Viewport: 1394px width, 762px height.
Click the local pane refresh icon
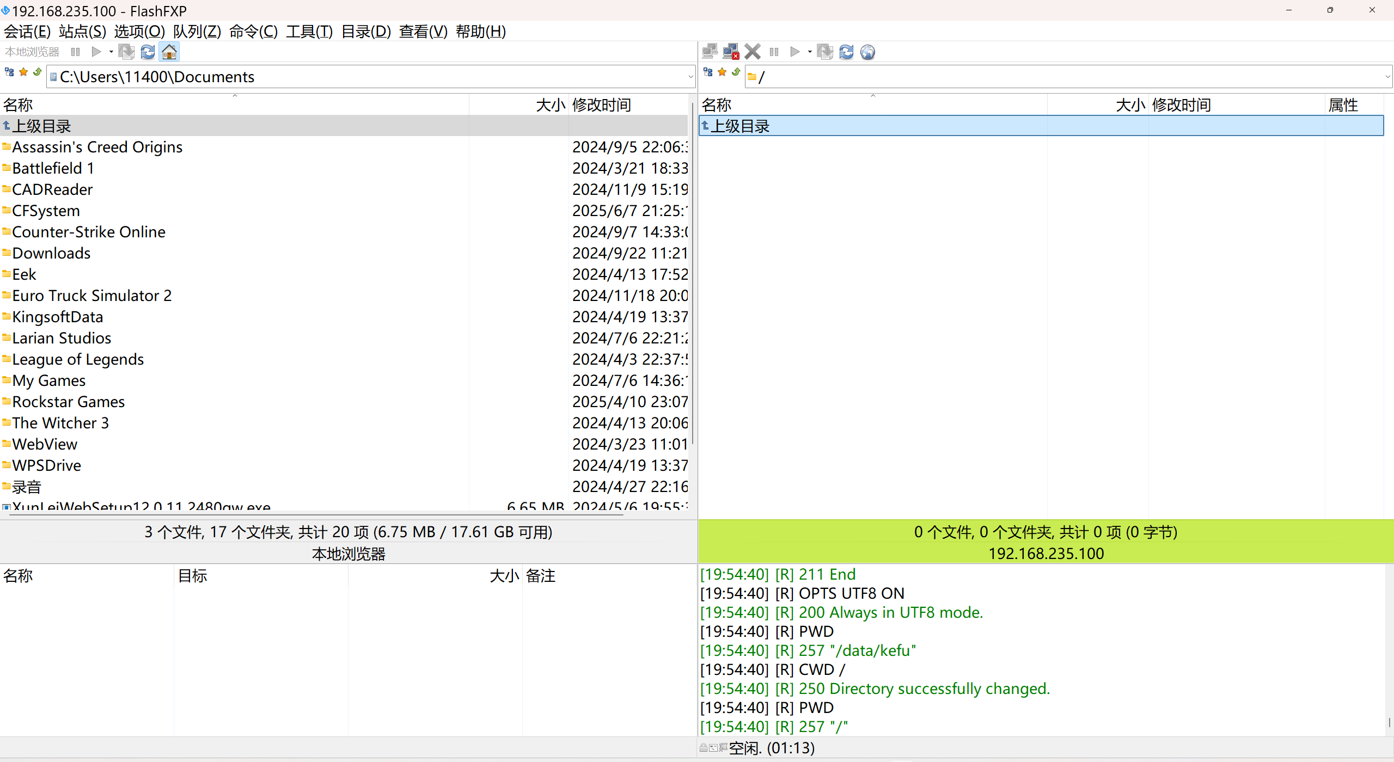pyautogui.click(x=148, y=52)
